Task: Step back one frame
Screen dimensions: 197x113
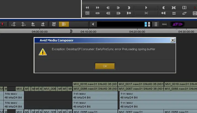Action: click(x=108, y=8)
